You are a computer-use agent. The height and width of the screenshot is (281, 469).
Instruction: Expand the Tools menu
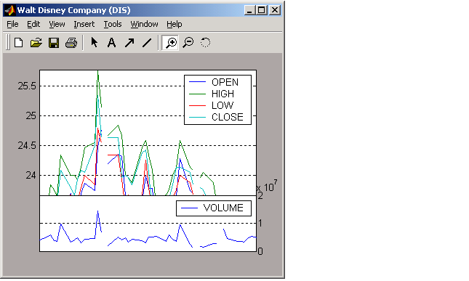point(113,24)
